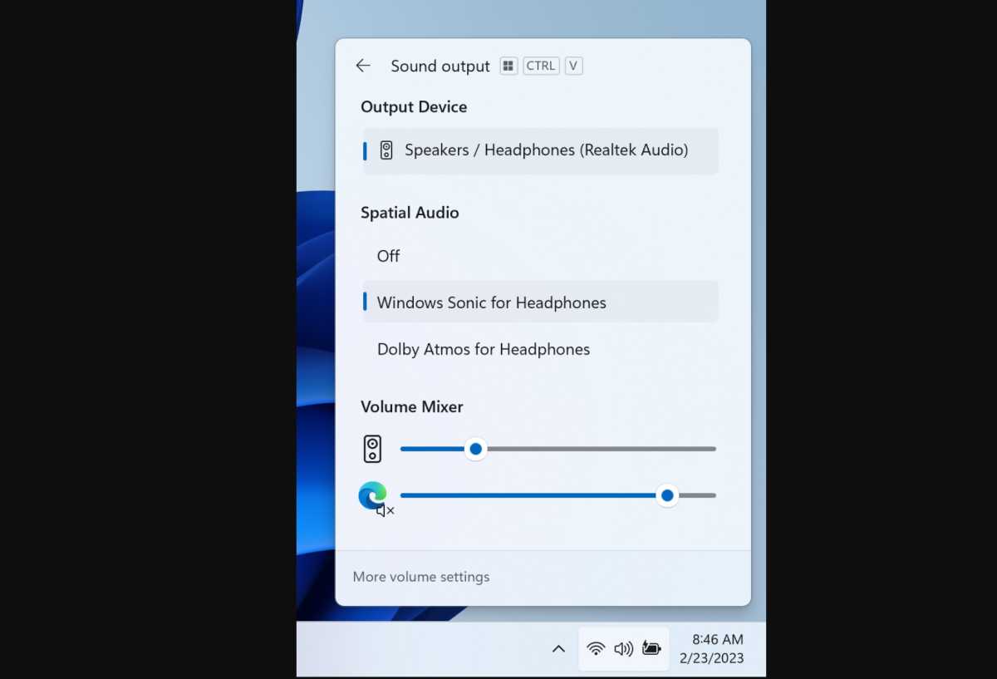Adjust the system speaker volume slider

coord(557,449)
